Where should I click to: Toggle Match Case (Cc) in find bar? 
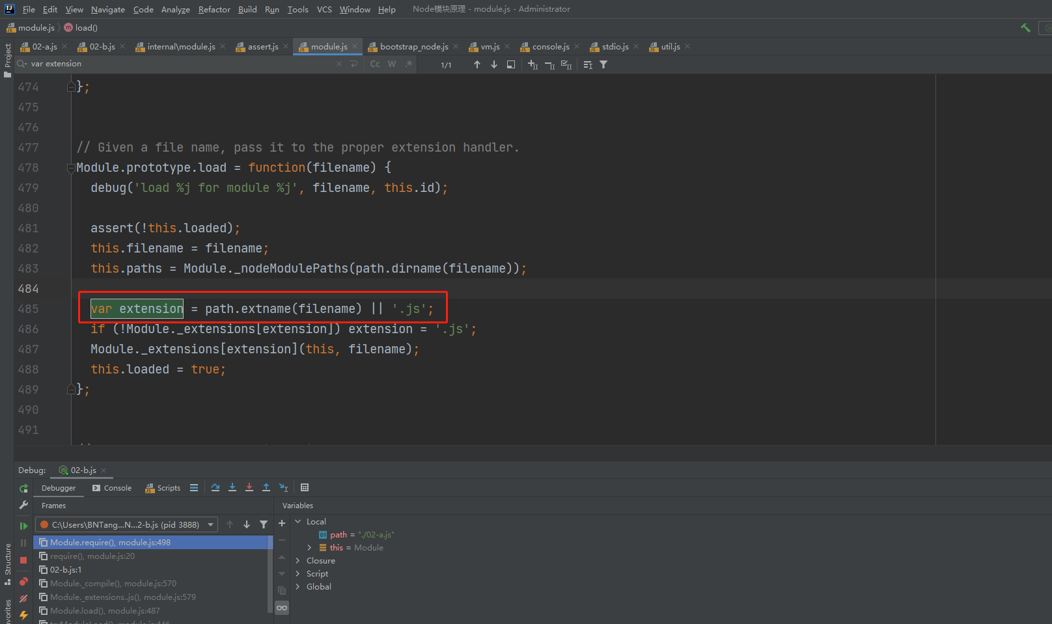375,64
